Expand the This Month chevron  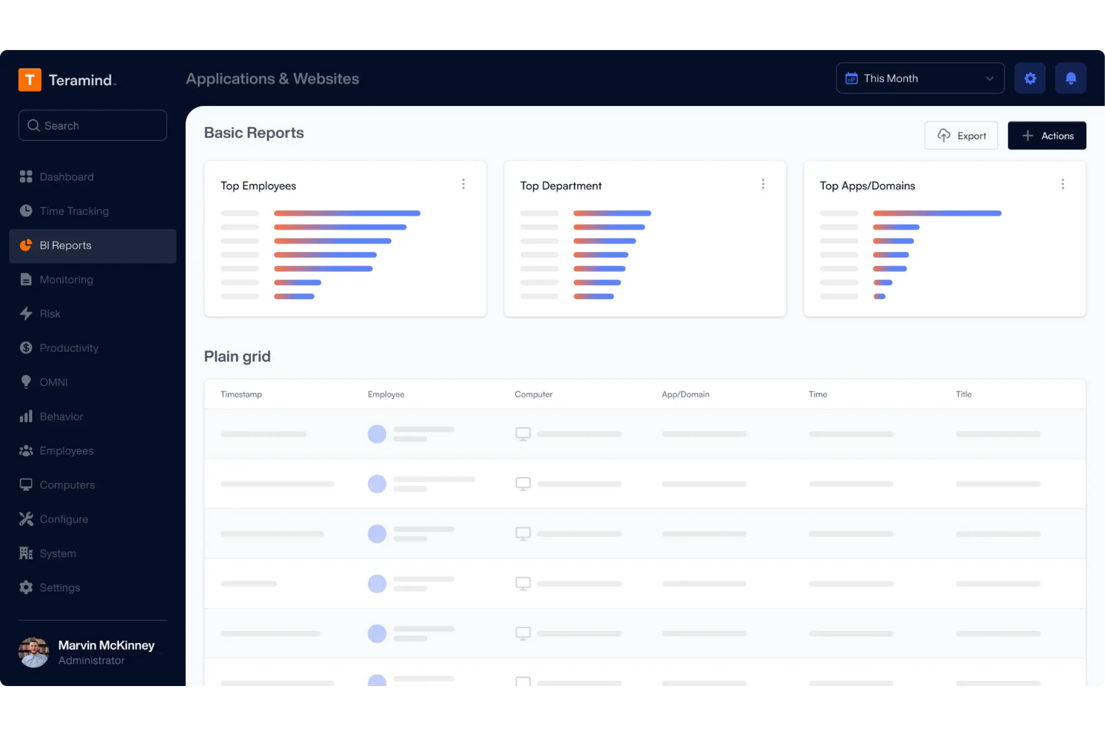click(990, 78)
